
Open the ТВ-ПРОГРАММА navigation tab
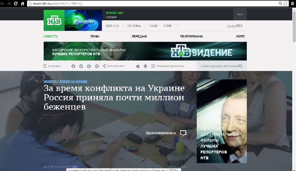tap(192, 36)
